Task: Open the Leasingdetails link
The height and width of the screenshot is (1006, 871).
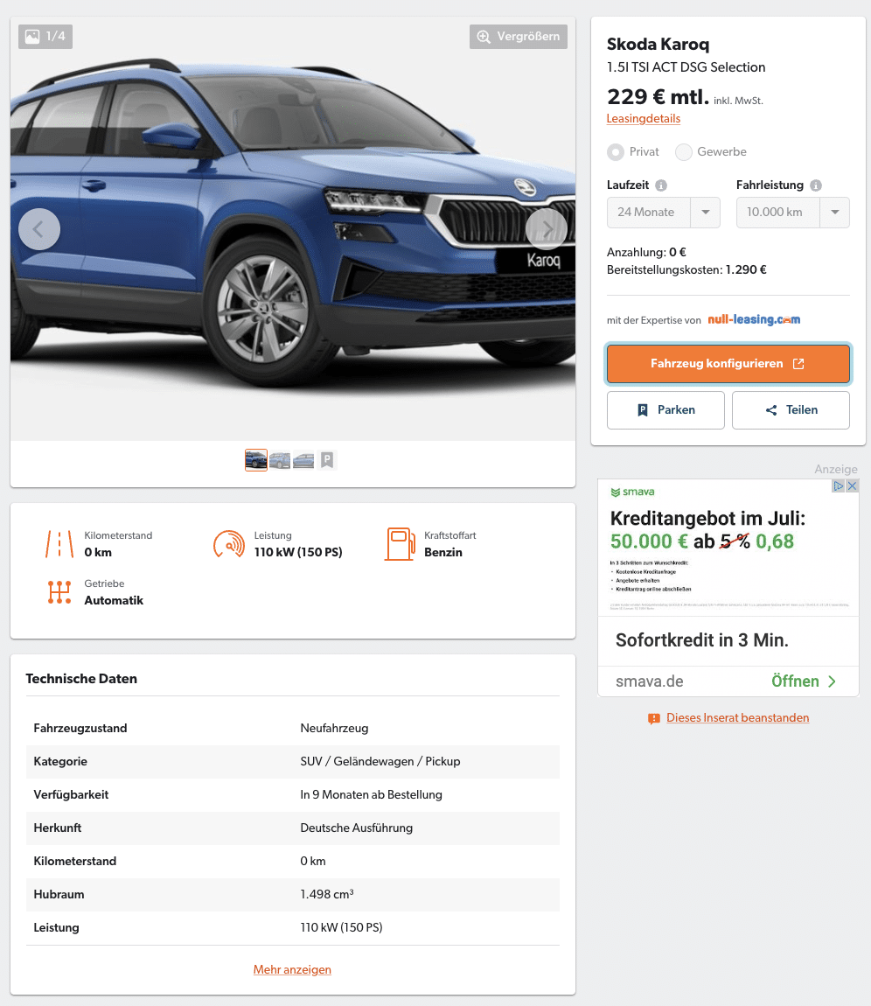Action: pyautogui.click(x=644, y=119)
